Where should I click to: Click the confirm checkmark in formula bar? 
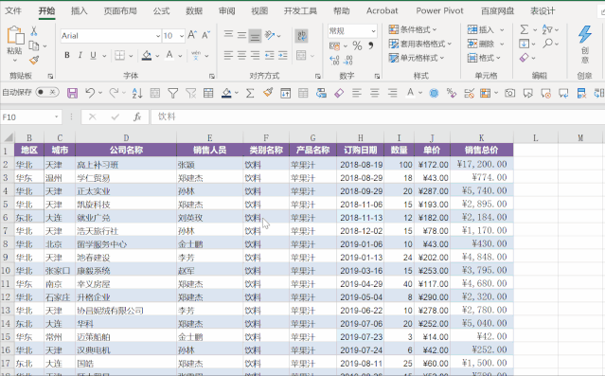pyautogui.click(x=115, y=117)
